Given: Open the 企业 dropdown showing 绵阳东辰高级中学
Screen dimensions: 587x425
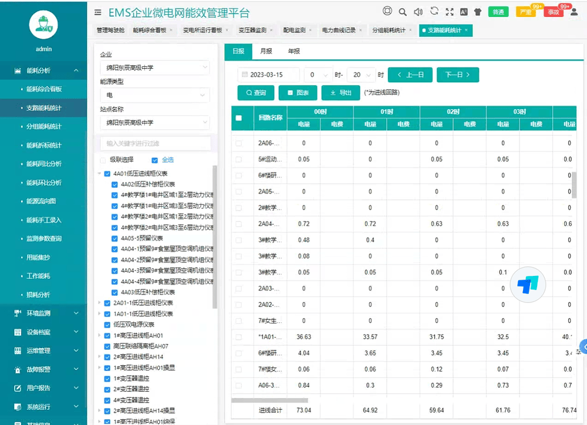Looking at the screenshot, I should pos(154,68).
